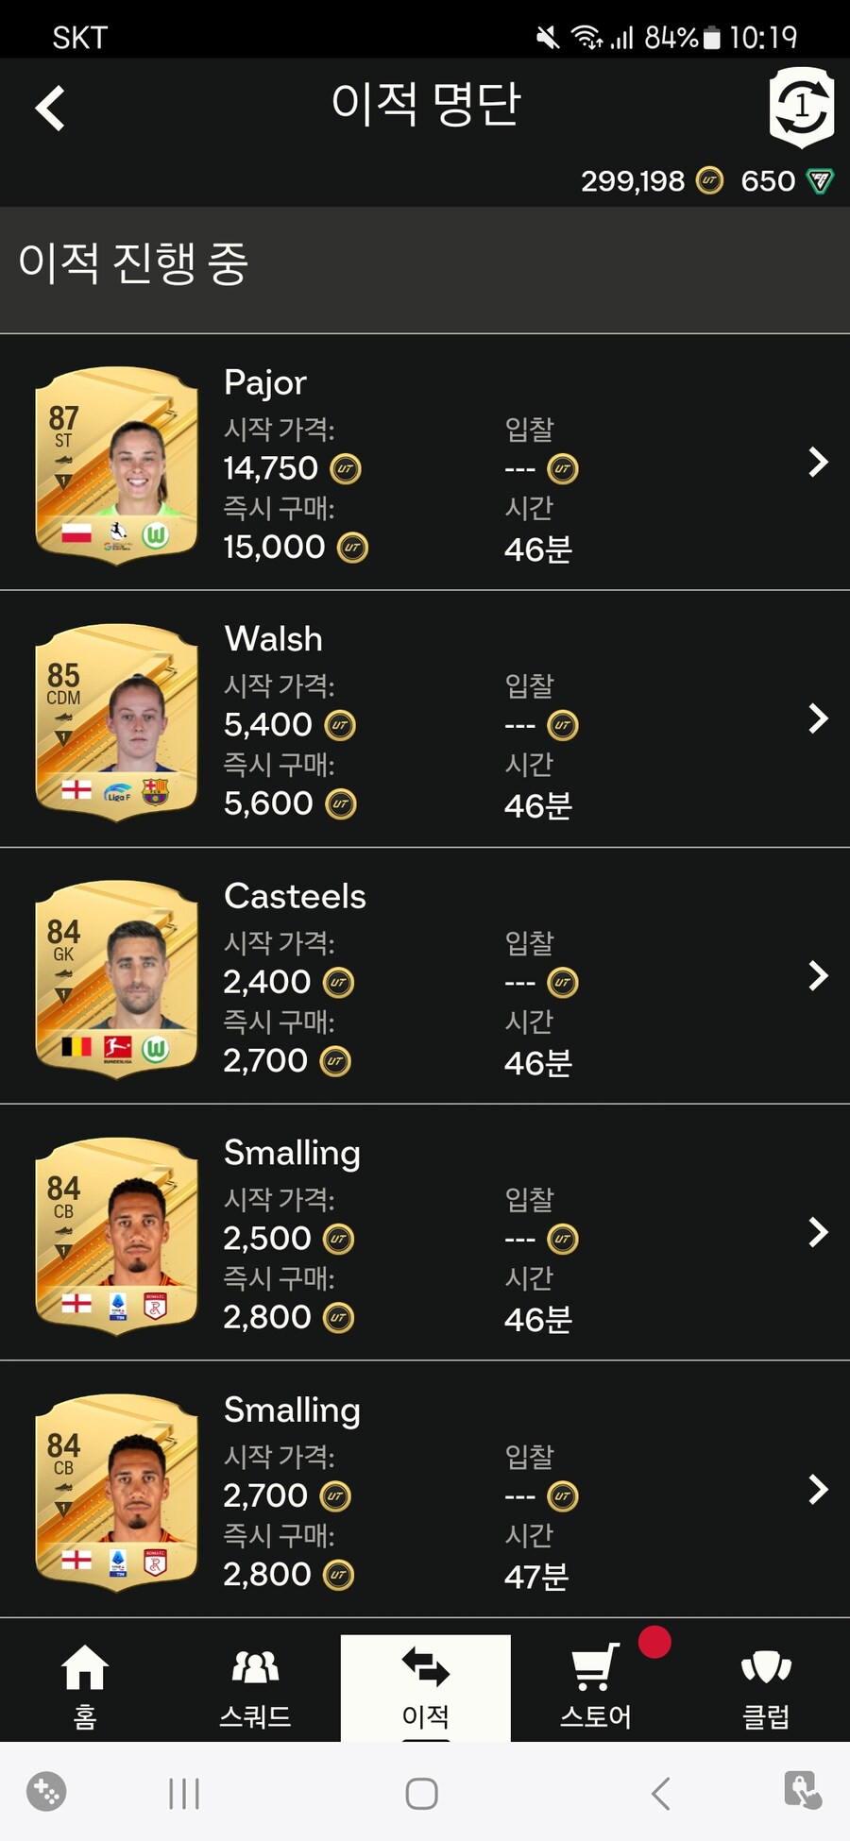Open the 2,500-start Smalling listing chevron
Viewport: 850px width, 1841px height.
(818, 1232)
